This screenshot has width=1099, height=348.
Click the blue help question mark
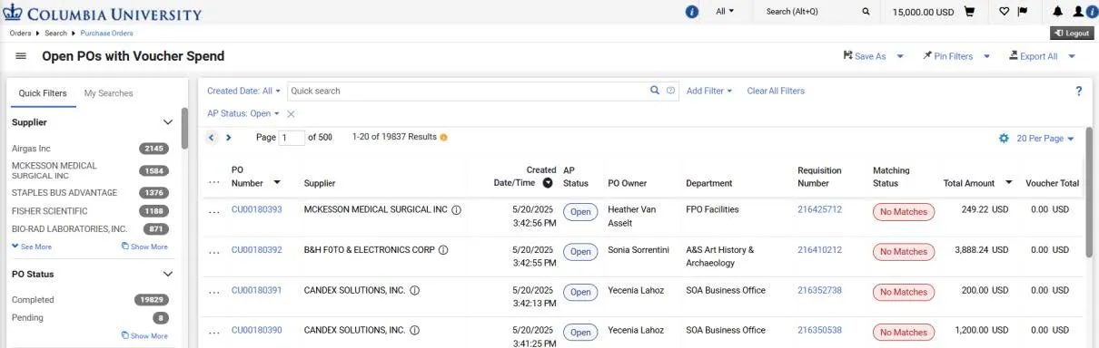(x=1078, y=91)
